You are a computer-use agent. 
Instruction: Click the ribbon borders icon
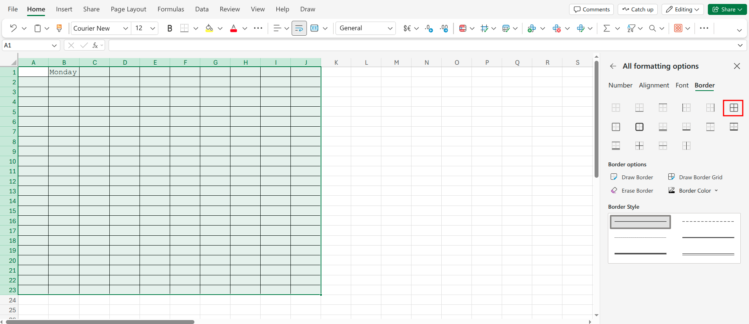click(185, 28)
